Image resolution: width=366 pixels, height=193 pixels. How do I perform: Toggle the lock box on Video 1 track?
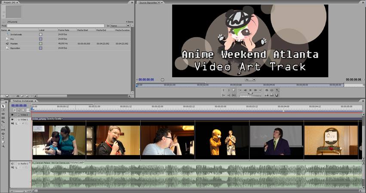tap(16, 119)
